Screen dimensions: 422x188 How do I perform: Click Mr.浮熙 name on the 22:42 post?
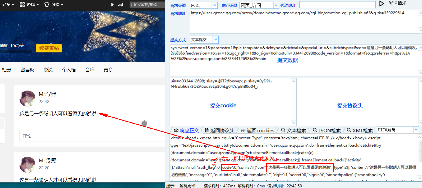click(x=47, y=94)
